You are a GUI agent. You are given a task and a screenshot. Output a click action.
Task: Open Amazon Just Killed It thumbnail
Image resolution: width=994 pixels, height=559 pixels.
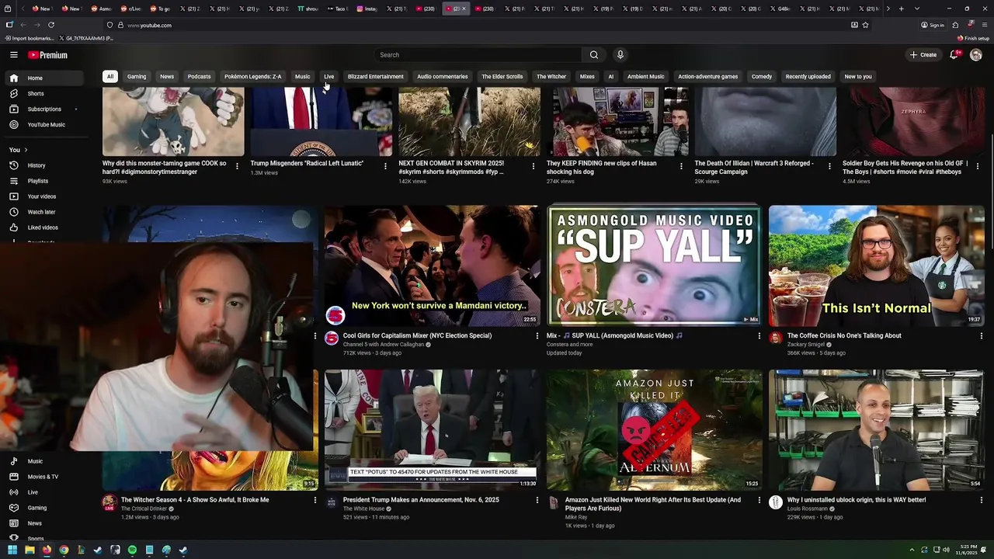click(x=654, y=429)
